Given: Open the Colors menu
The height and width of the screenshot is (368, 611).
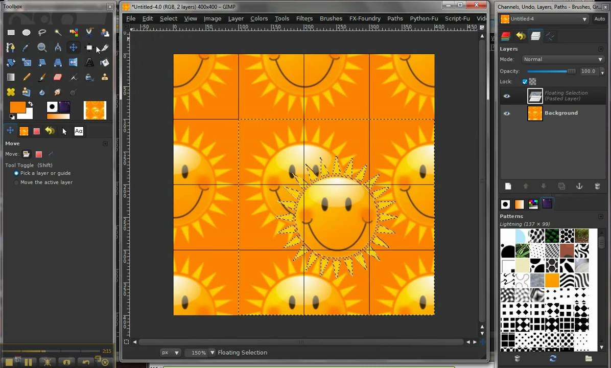Looking at the screenshot, I should (x=258, y=18).
